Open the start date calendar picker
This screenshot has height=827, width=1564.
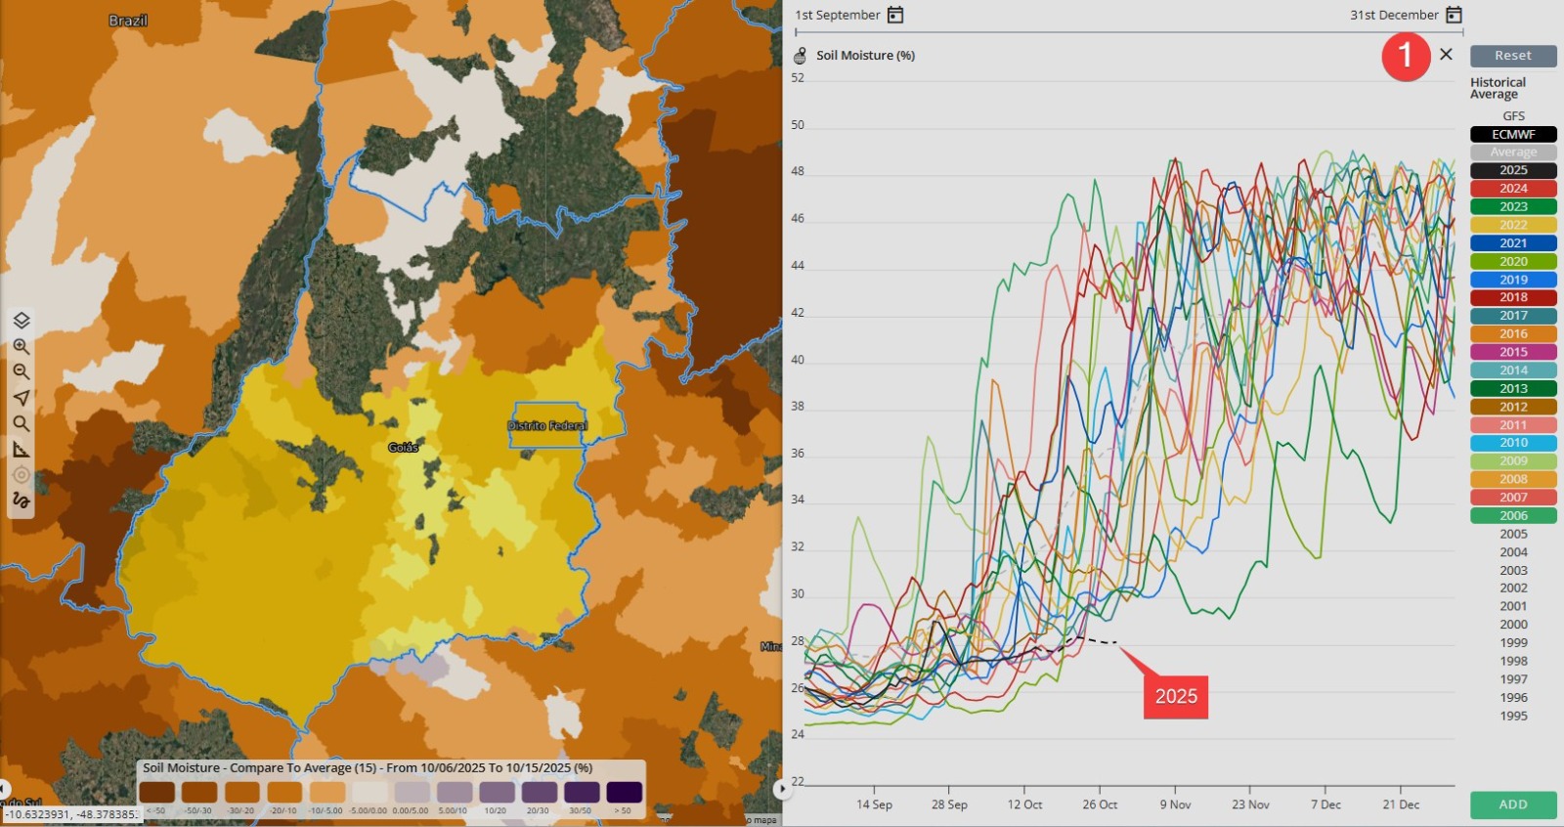[895, 15]
